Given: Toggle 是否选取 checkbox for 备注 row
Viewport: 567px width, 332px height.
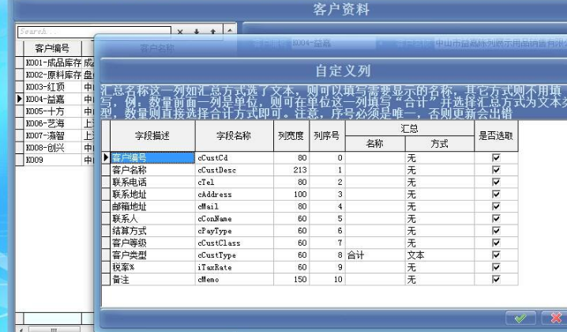Looking at the screenshot, I should pos(496,279).
